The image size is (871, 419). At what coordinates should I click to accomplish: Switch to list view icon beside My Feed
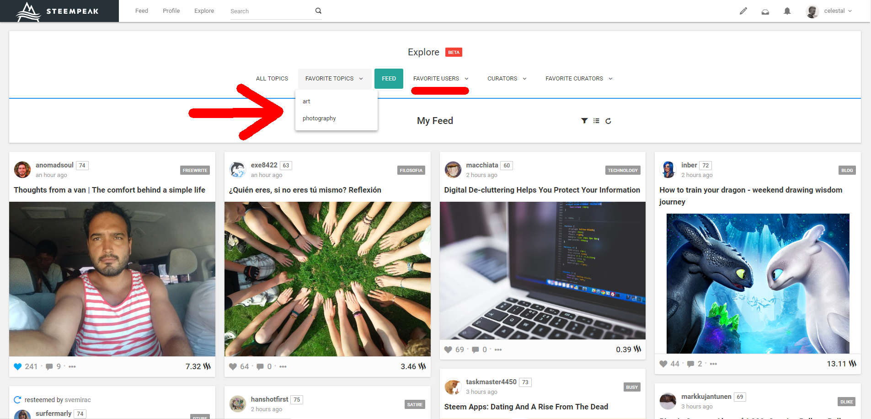click(x=596, y=121)
